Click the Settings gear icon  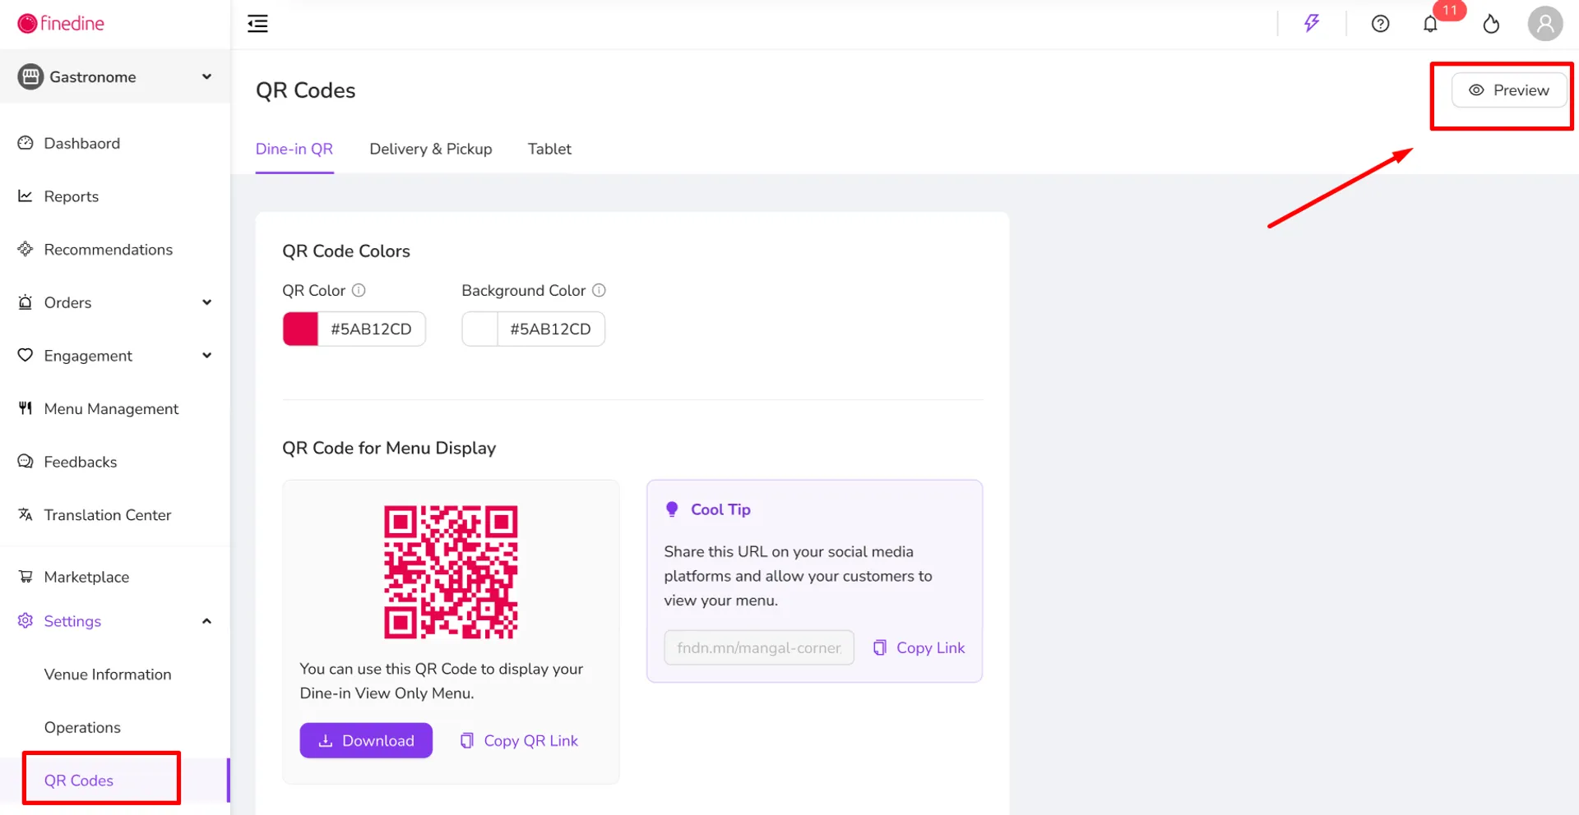25,620
